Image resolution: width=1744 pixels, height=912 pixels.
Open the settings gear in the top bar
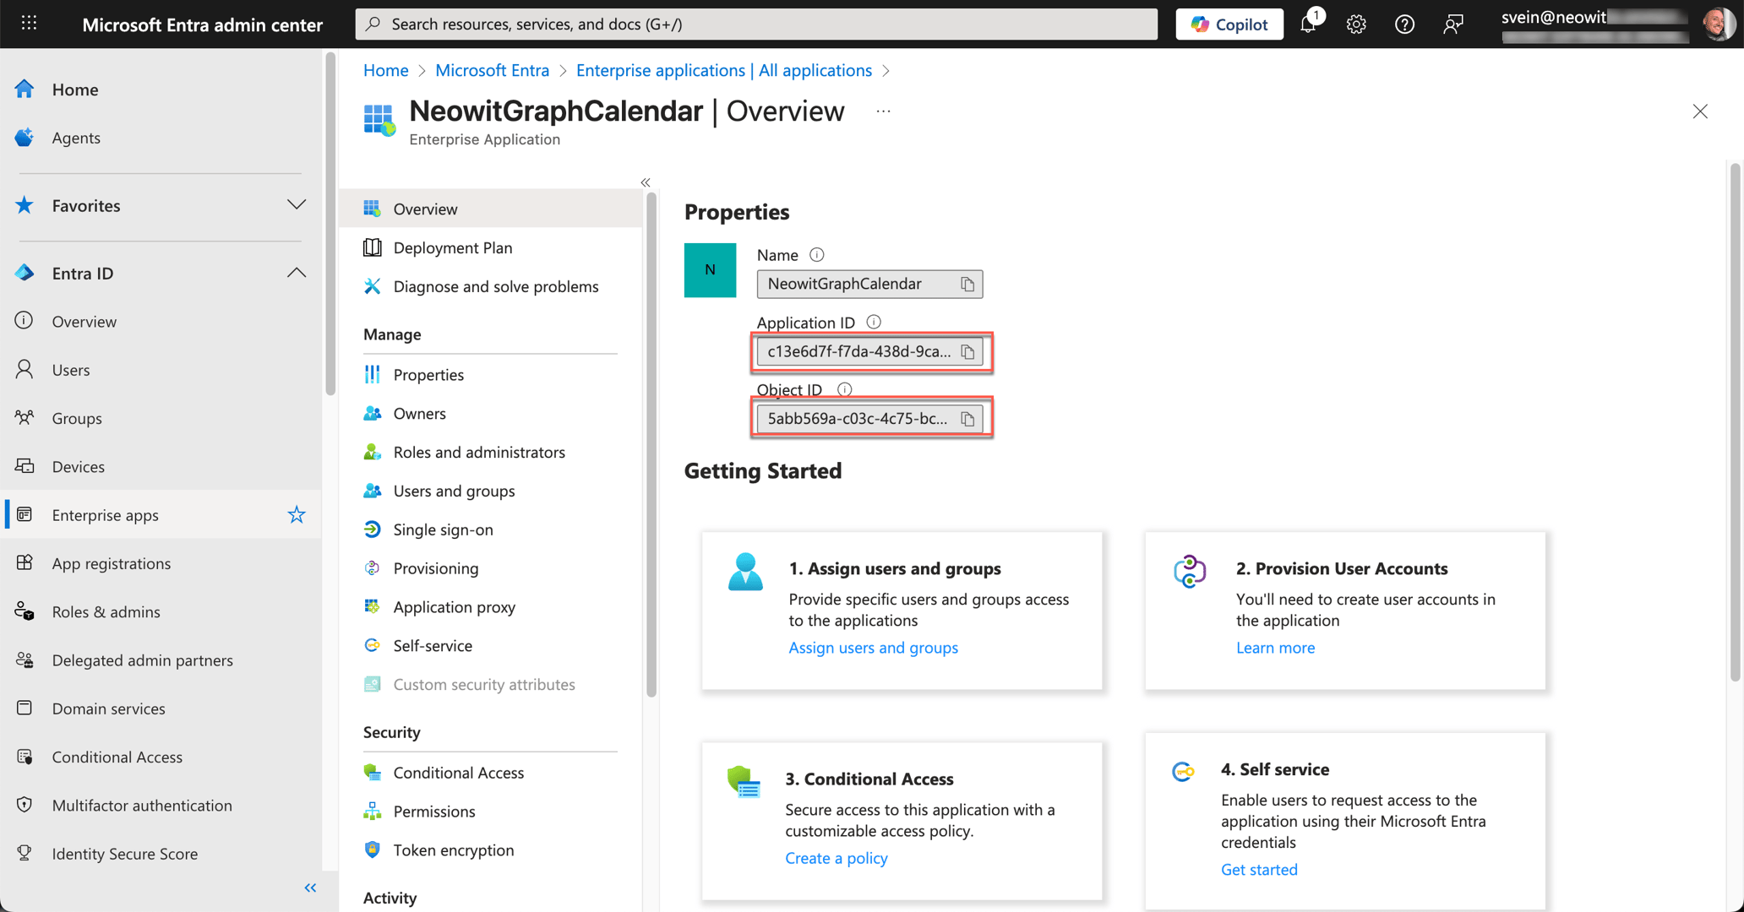point(1355,24)
